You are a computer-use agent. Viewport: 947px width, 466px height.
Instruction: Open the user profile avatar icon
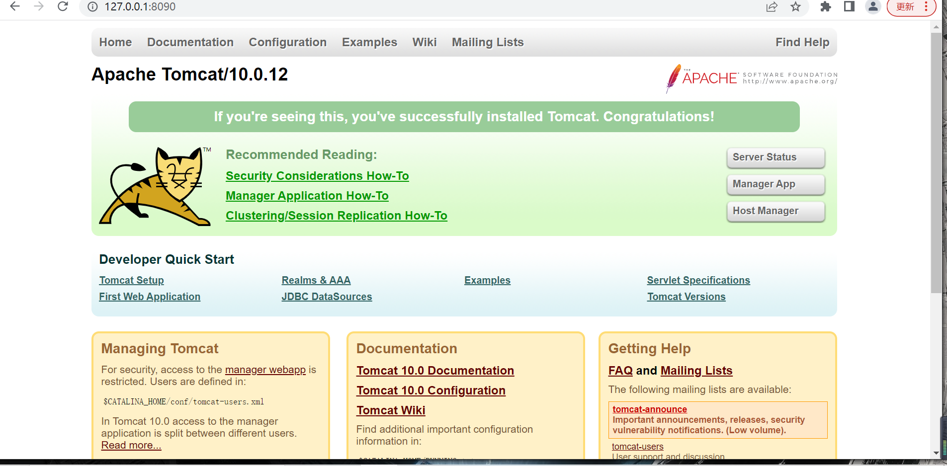(x=873, y=6)
